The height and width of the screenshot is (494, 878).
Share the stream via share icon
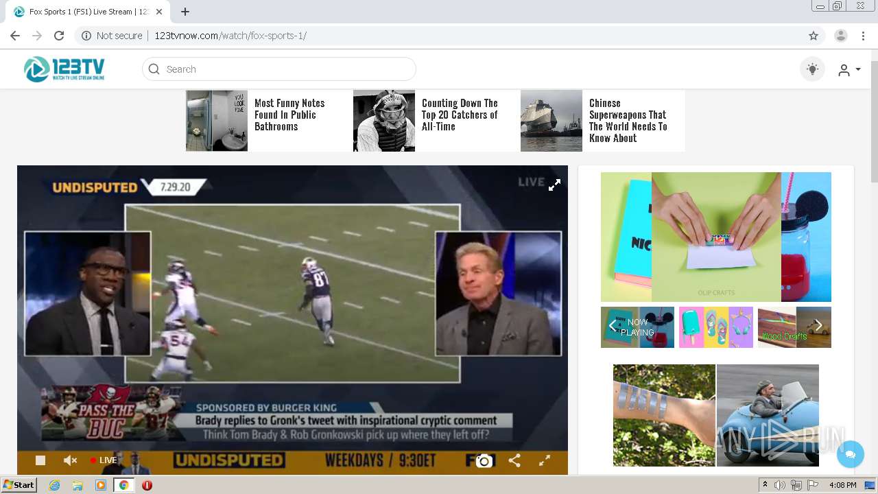pos(514,460)
